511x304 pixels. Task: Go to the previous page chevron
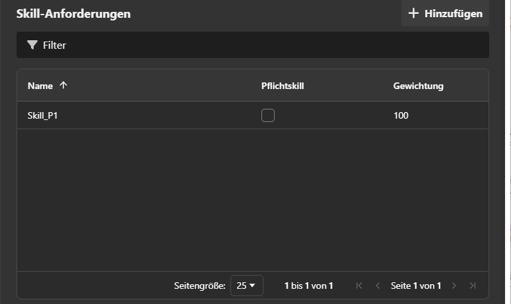click(378, 286)
